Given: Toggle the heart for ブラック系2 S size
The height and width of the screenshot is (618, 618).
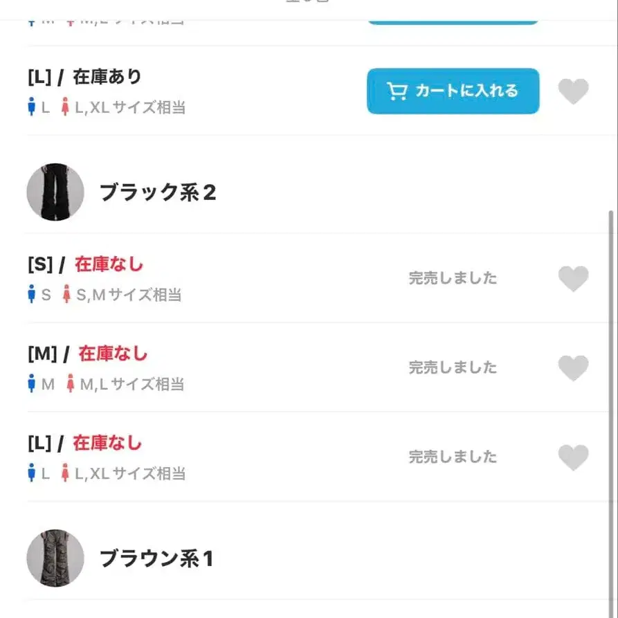Looking at the screenshot, I should point(573,279).
